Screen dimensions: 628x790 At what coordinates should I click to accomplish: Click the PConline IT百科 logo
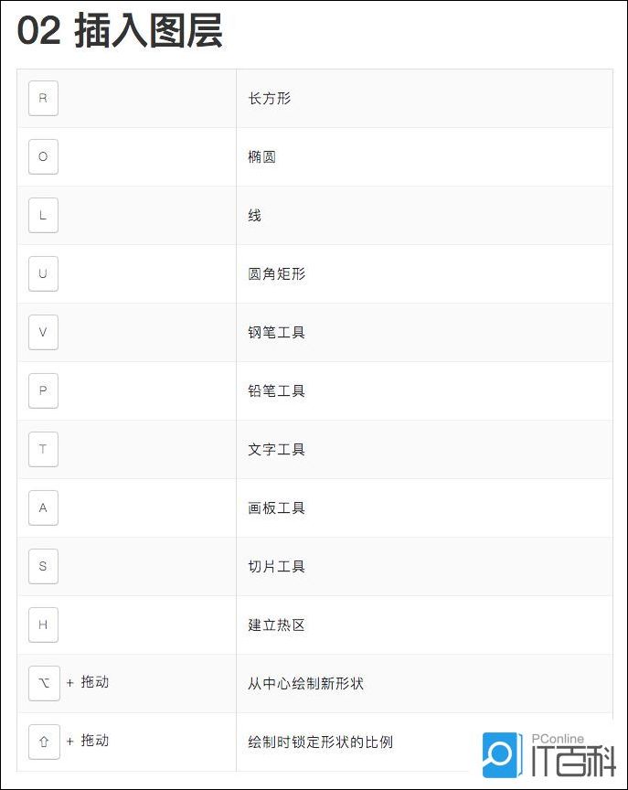click(x=548, y=755)
